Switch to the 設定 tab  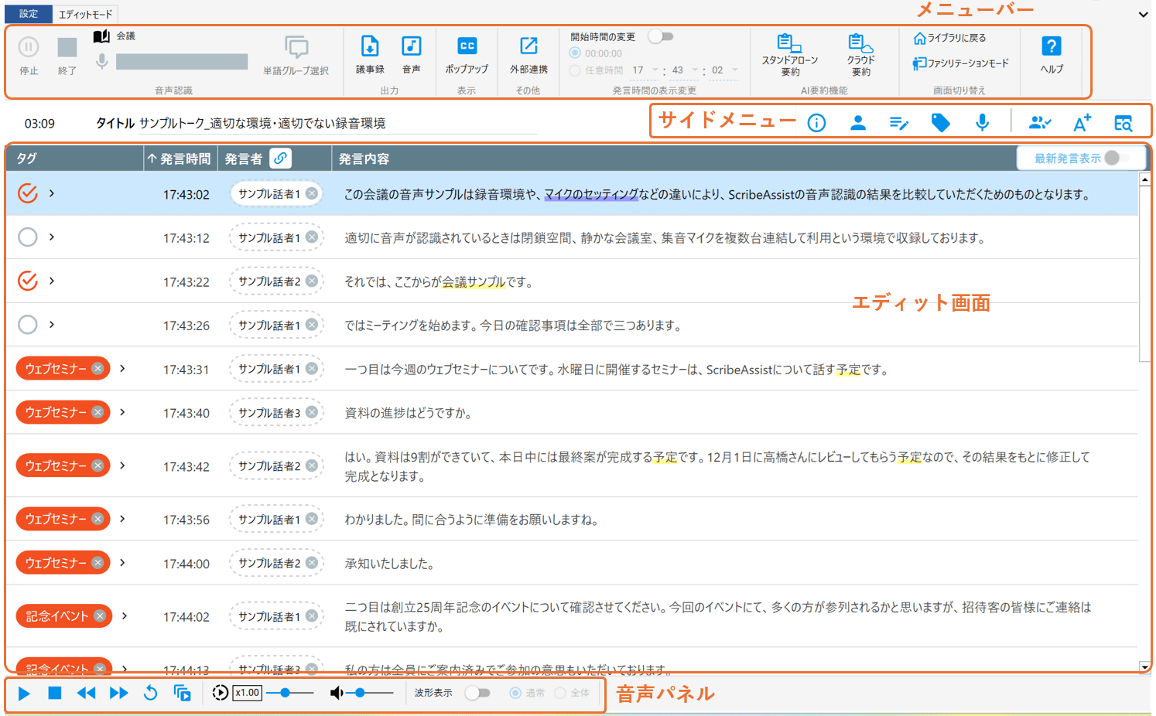29,14
